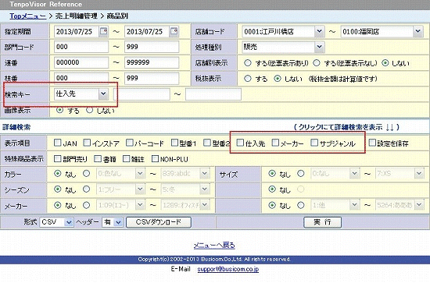Screen dimensions: 430x283
Task: Click 枝番 start field 000
Action: tap(81, 79)
